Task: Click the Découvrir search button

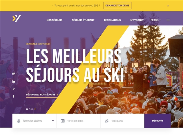Action: click(158, 121)
